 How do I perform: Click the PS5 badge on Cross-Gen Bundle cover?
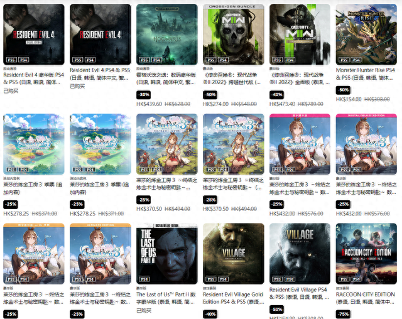pos(211,60)
